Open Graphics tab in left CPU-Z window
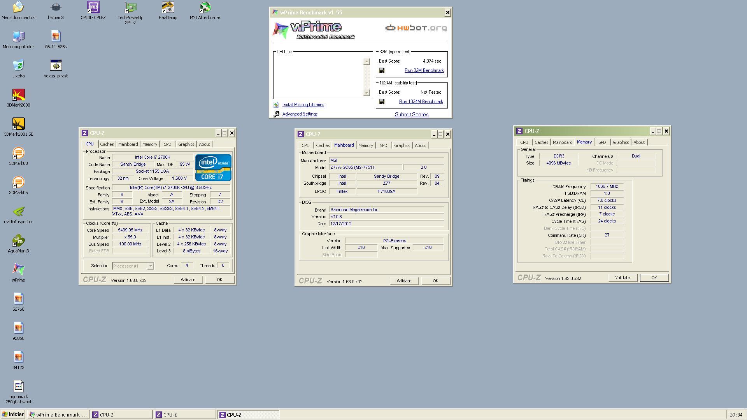The height and width of the screenshot is (420, 747). (186, 144)
